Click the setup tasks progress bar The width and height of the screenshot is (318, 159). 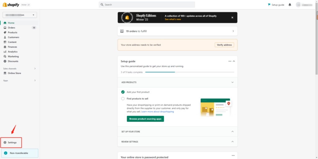click(190, 72)
